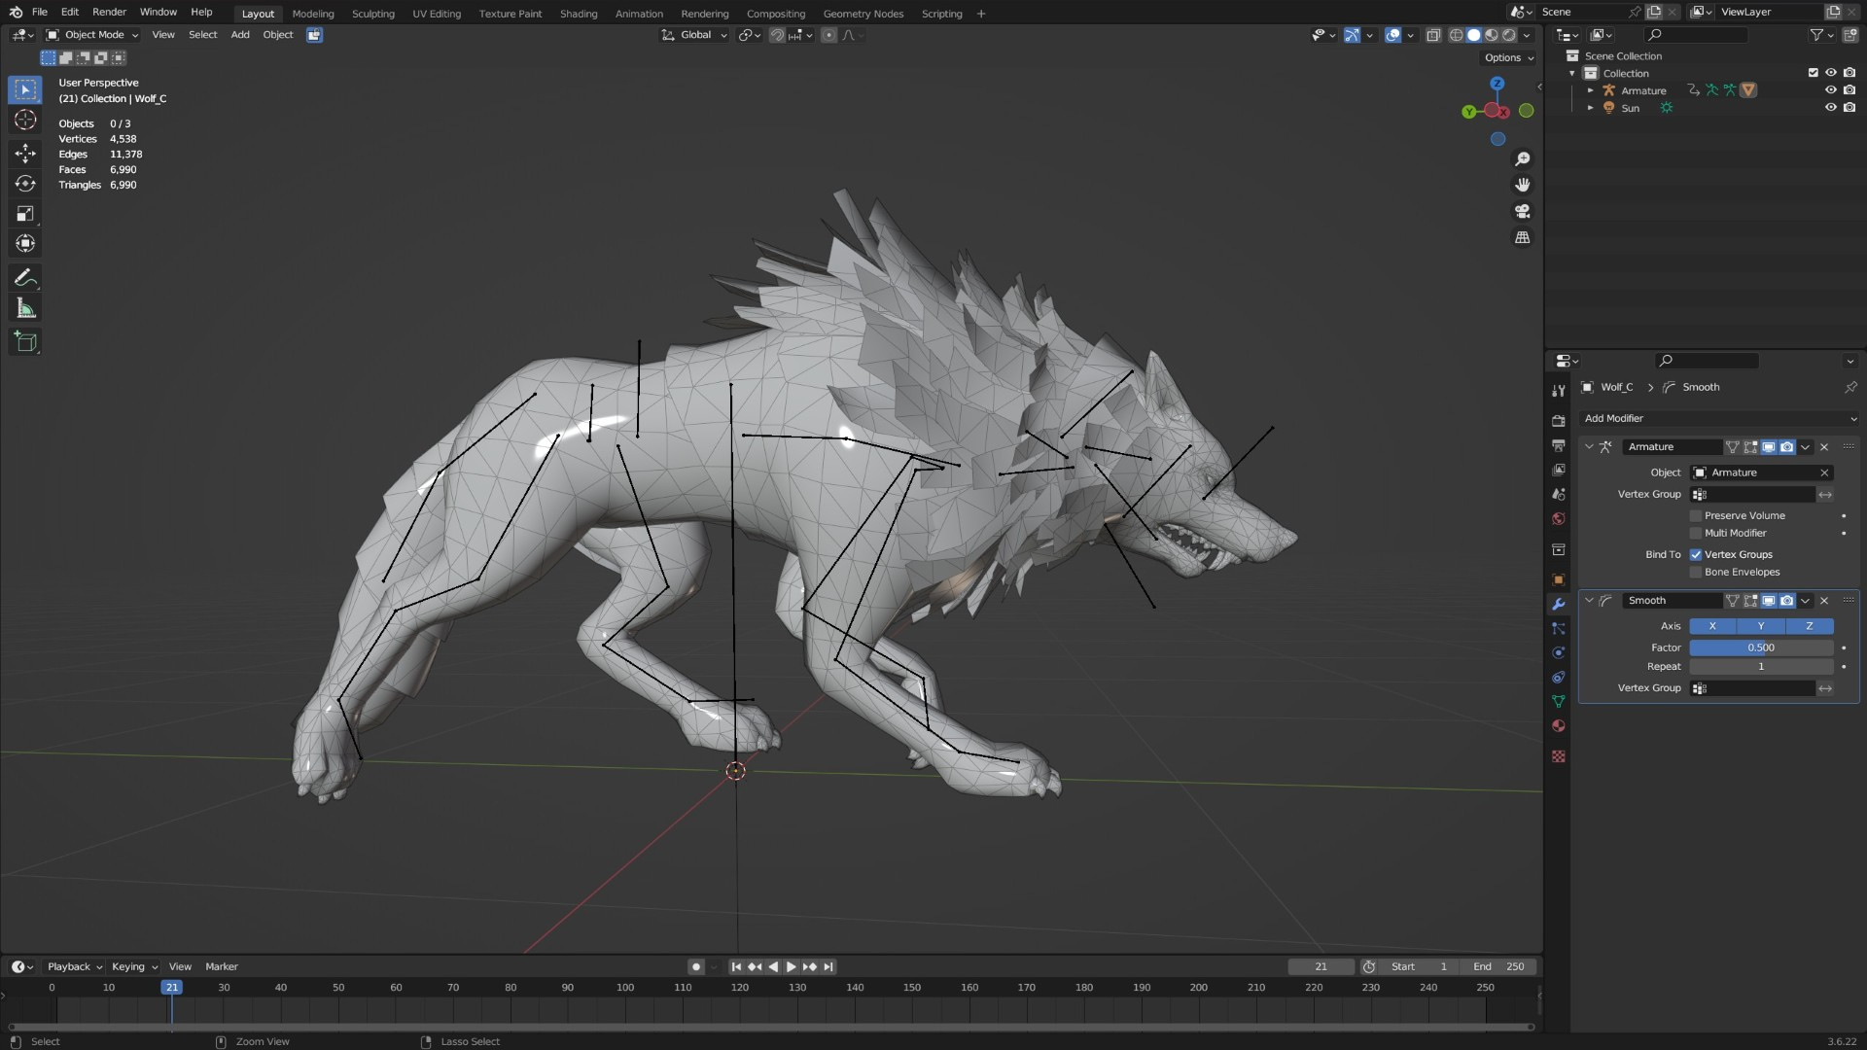Open the Add Modifier dropdown
The image size is (1867, 1050).
1719,418
